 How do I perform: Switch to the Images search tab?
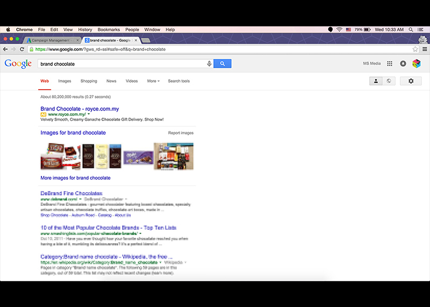64,81
